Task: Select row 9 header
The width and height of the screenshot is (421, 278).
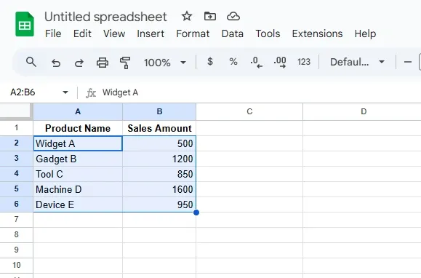Action: point(17,250)
